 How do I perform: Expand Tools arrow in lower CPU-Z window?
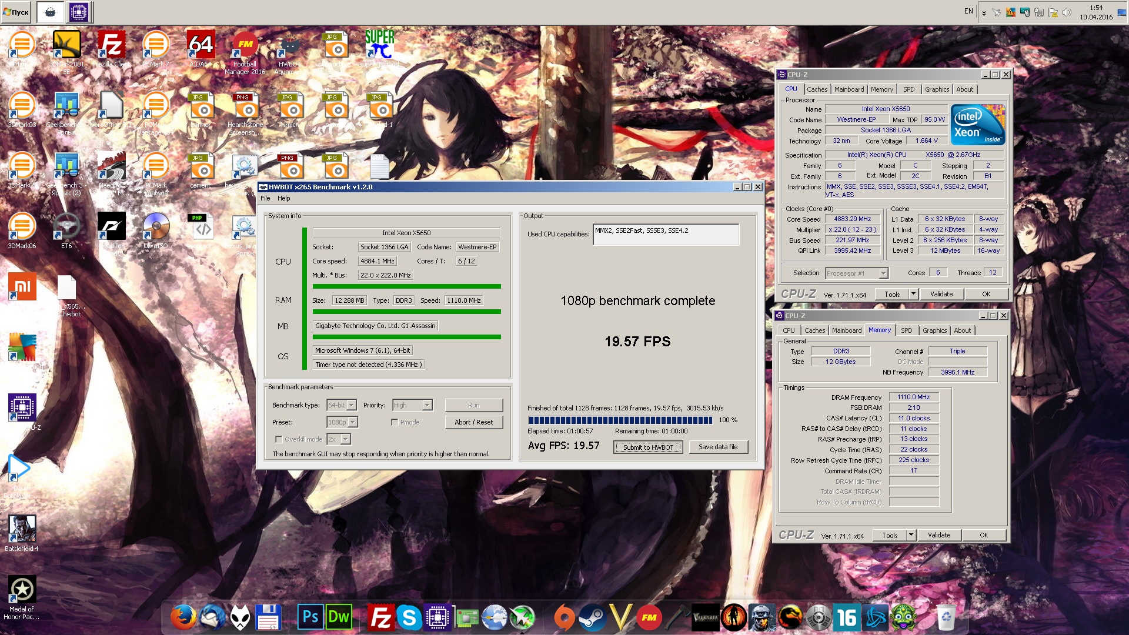coord(911,535)
